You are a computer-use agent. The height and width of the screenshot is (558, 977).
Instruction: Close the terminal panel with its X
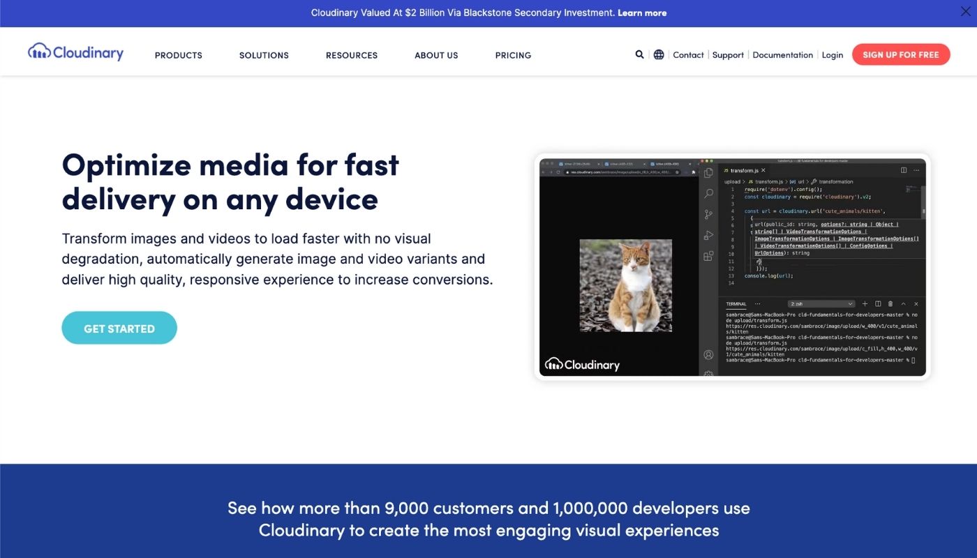(x=916, y=304)
